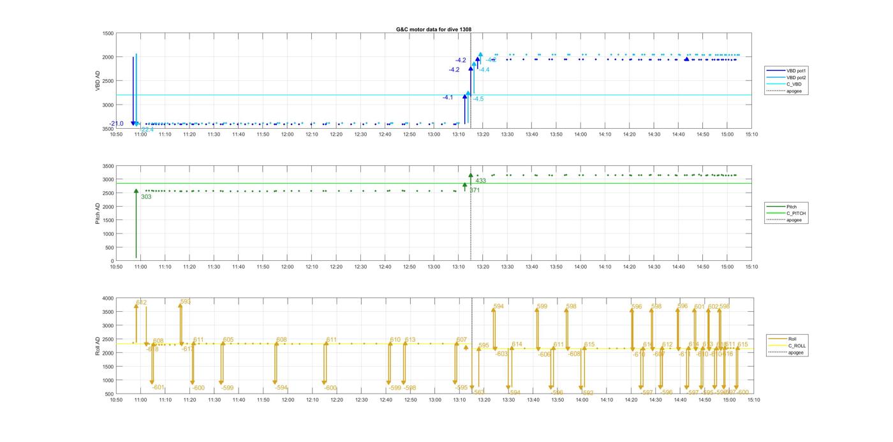
Task: Click the dark blue VBD pot1 arrow near 10:57
Action: click(133, 91)
